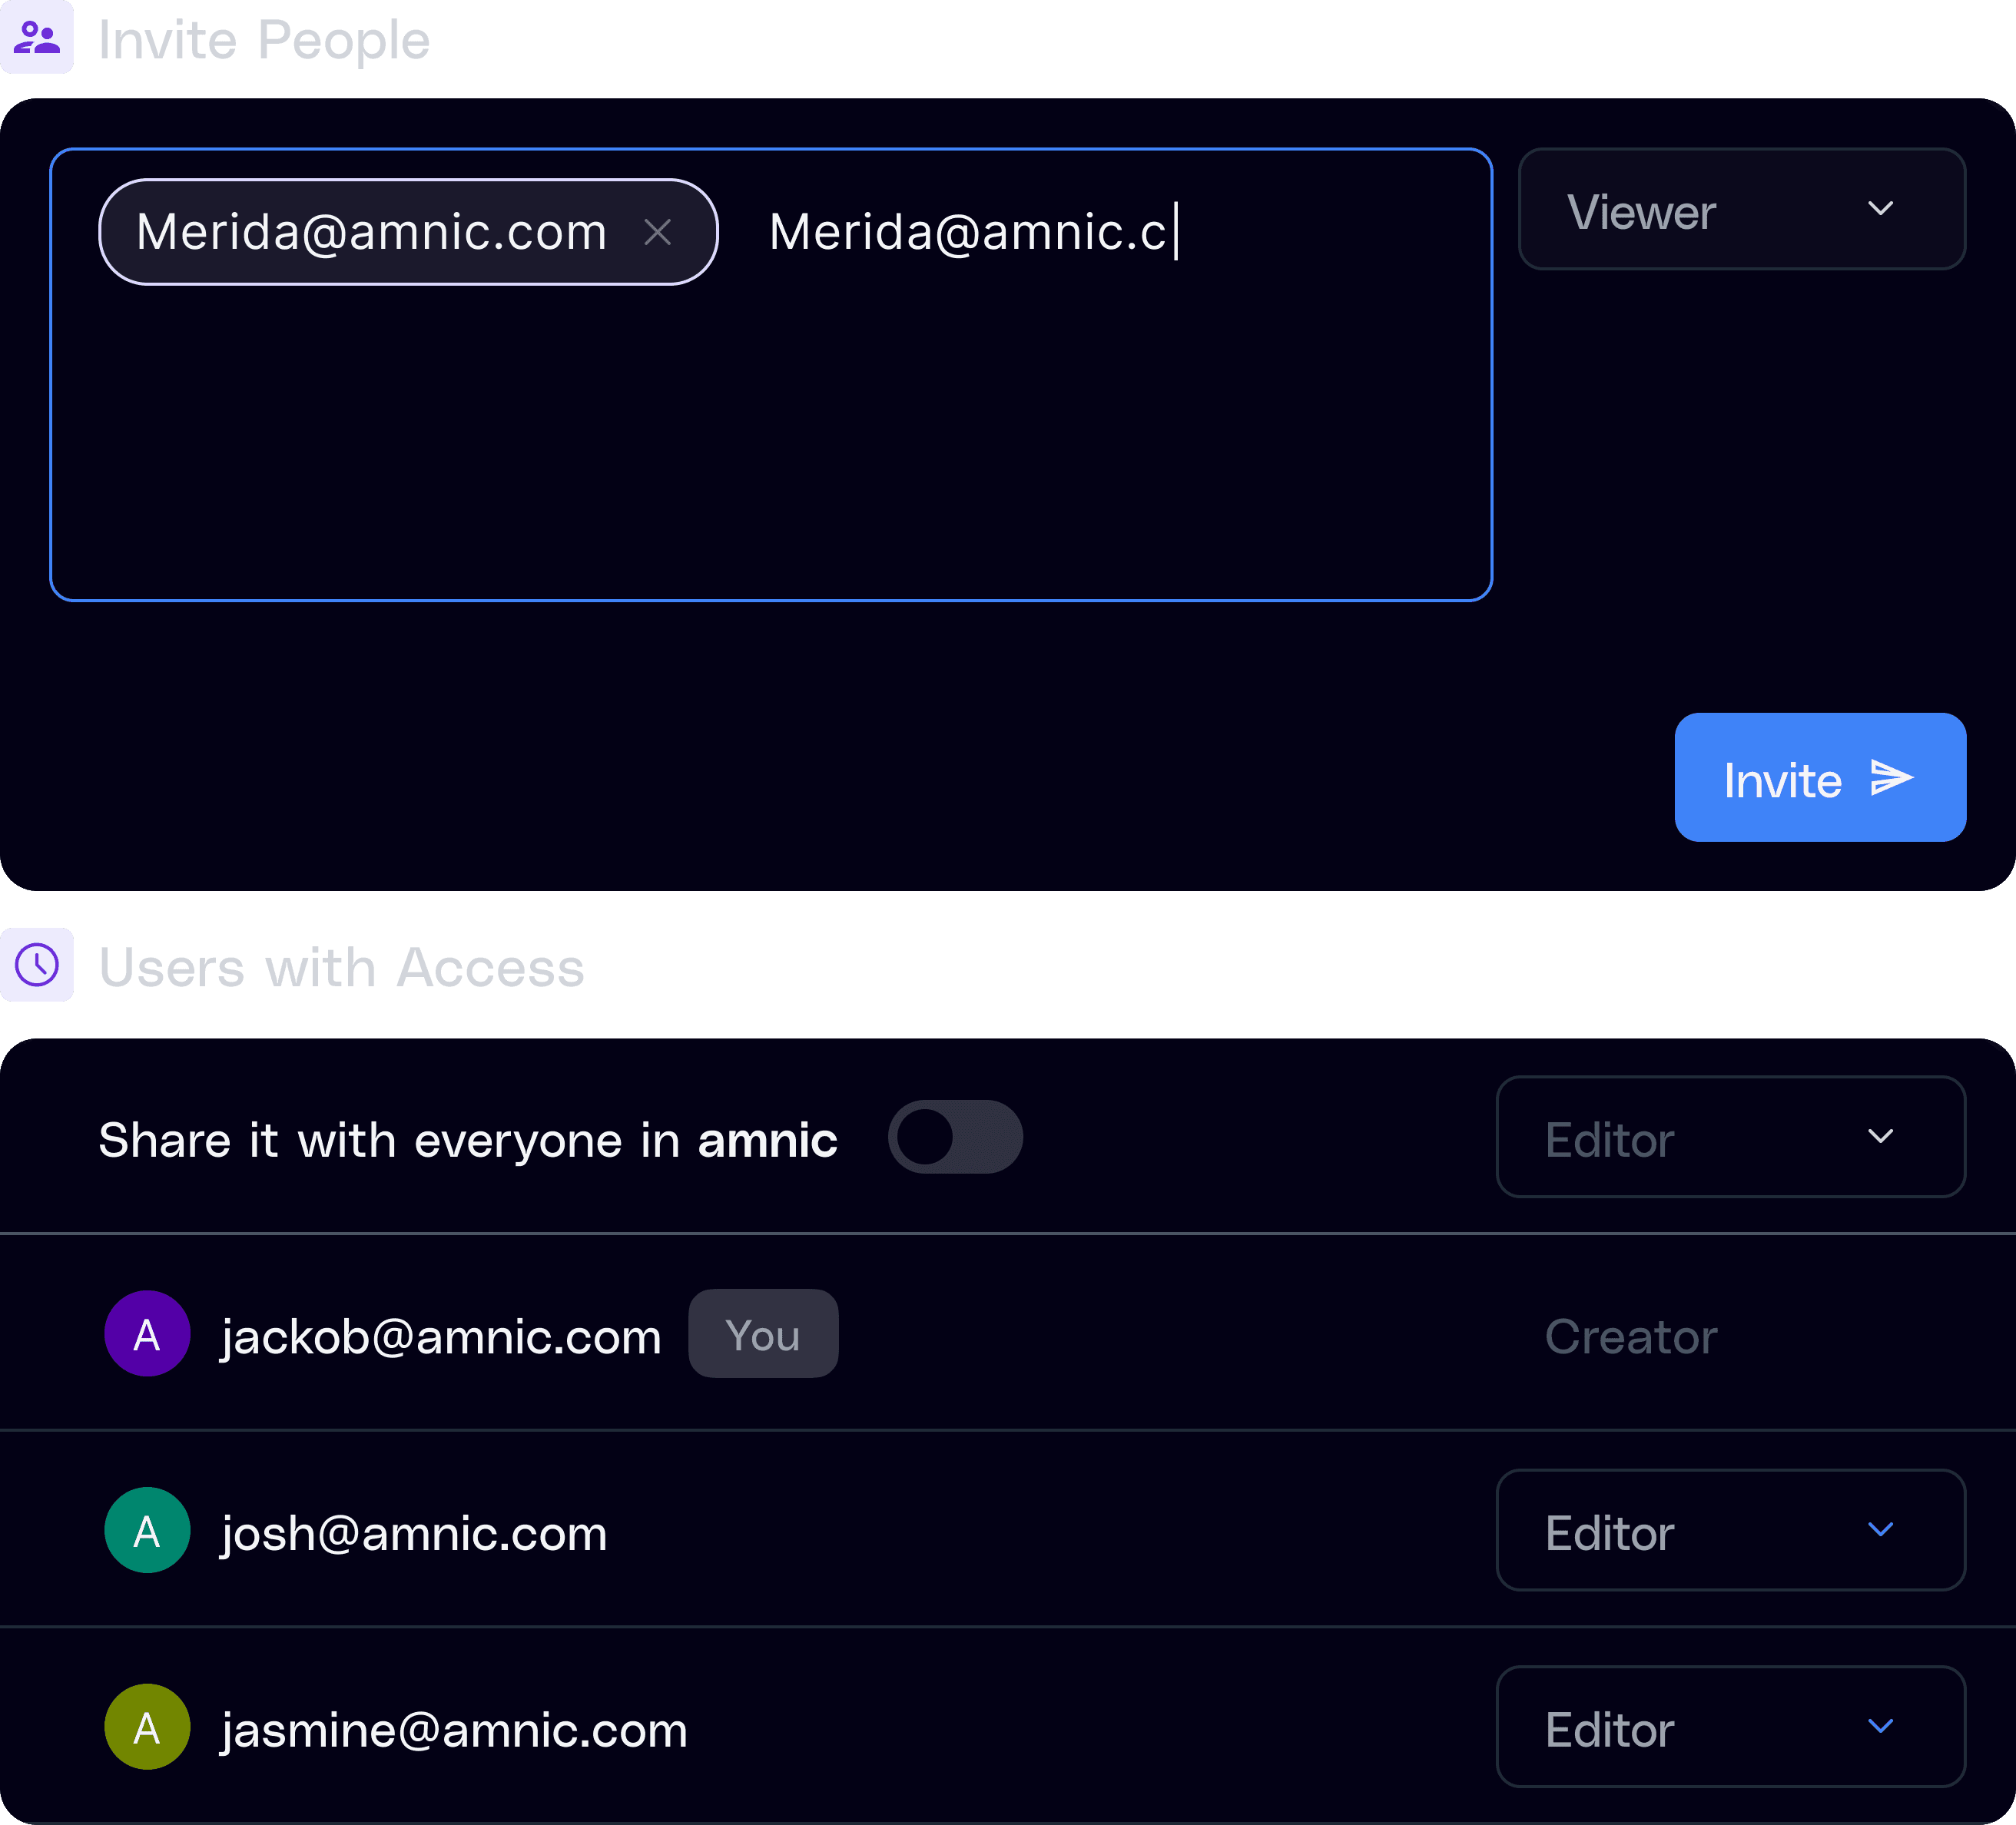Image resolution: width=2016 pixels, height=1825 pixels.
Task: Click the chevron arrow in jasmine's dropdown
Action: pos(1880,1727)
